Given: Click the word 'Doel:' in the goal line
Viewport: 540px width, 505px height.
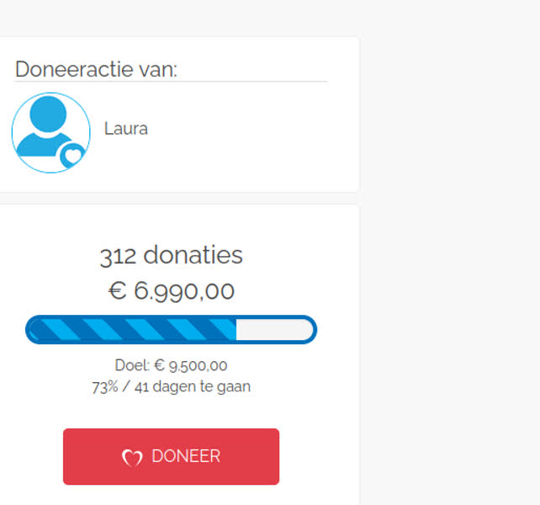Looking at the screenshot, I should point(132,365).
